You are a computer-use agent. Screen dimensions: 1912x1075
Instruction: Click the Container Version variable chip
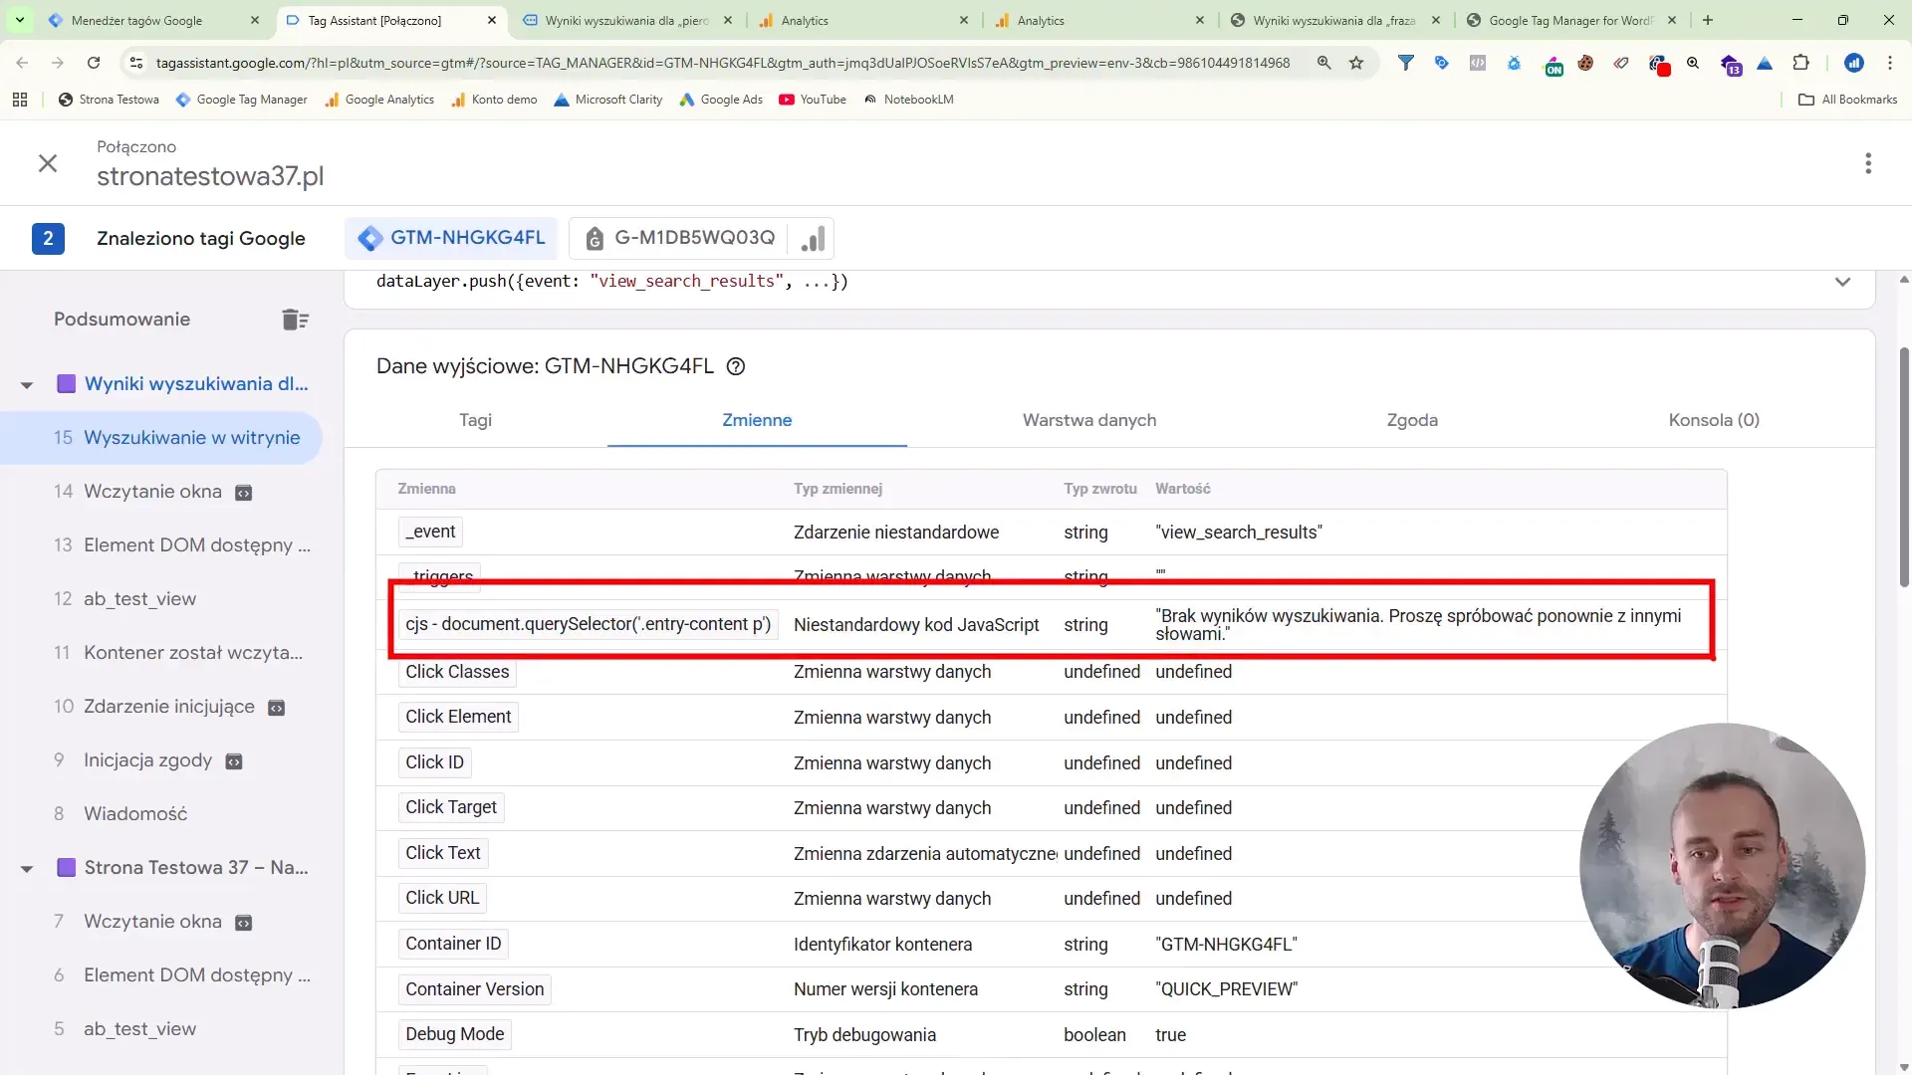(x=474, y=989)
